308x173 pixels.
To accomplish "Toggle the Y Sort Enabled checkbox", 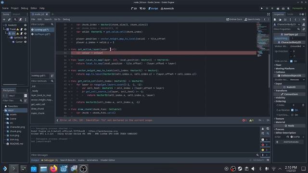I will (292, 115).
